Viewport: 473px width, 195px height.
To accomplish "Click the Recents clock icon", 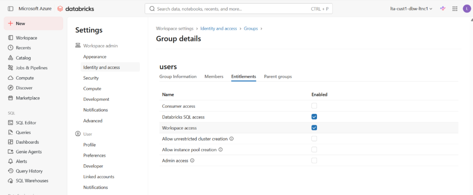I will 10,48.
